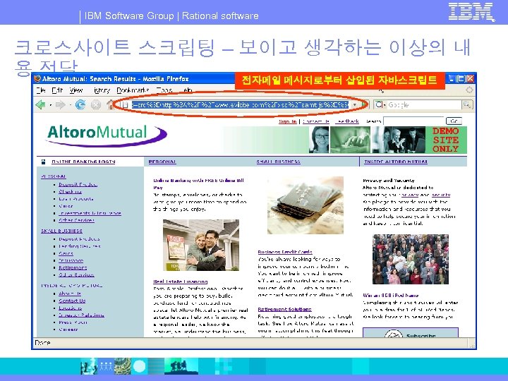The height and width of the screenshot is (381, 508).
Task: Click the Sign In link
Action: point(288,121)
